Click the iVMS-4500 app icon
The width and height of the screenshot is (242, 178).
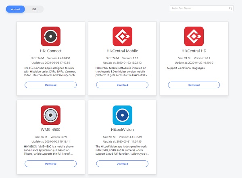click(50, 115)
